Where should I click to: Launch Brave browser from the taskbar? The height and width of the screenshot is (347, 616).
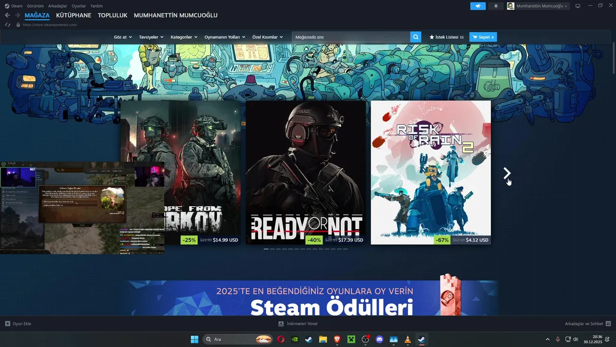(x=337, y=339)
